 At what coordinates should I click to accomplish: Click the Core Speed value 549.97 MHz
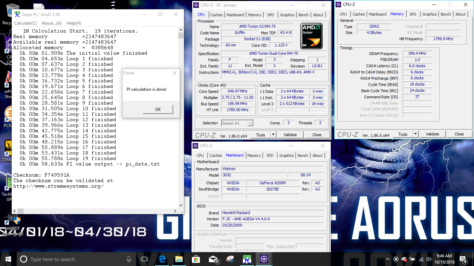(237, 91)
